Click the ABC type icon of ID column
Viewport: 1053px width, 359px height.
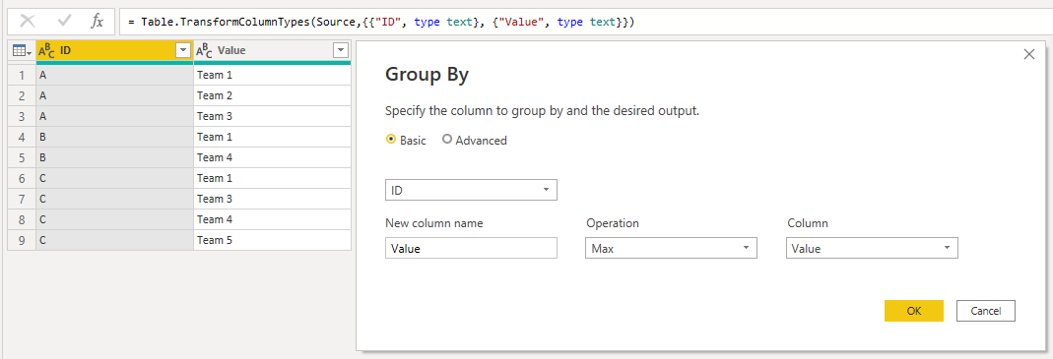coord(47,50)
